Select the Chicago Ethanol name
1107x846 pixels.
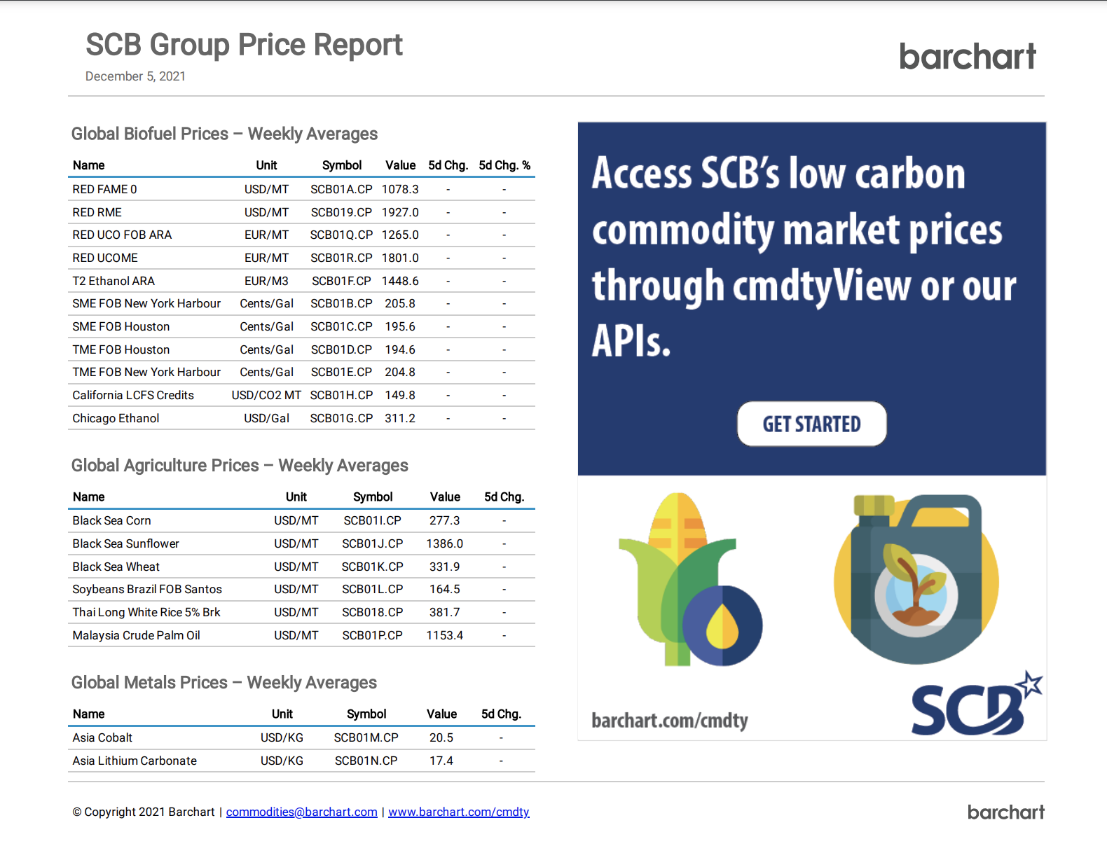(116, 418)
